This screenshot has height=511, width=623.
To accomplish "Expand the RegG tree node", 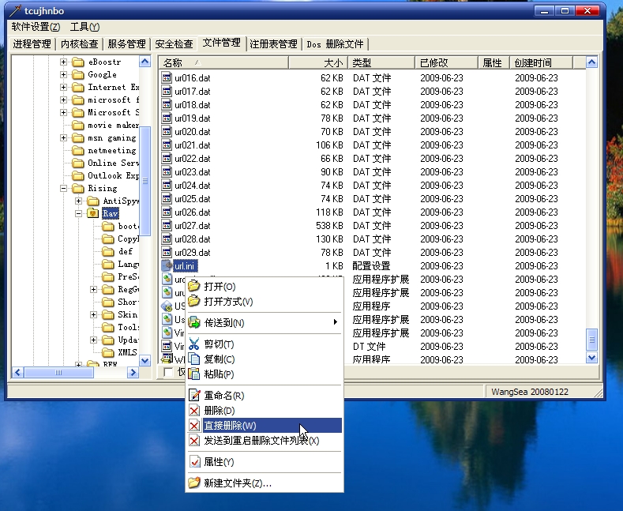I will click(94, 289).
